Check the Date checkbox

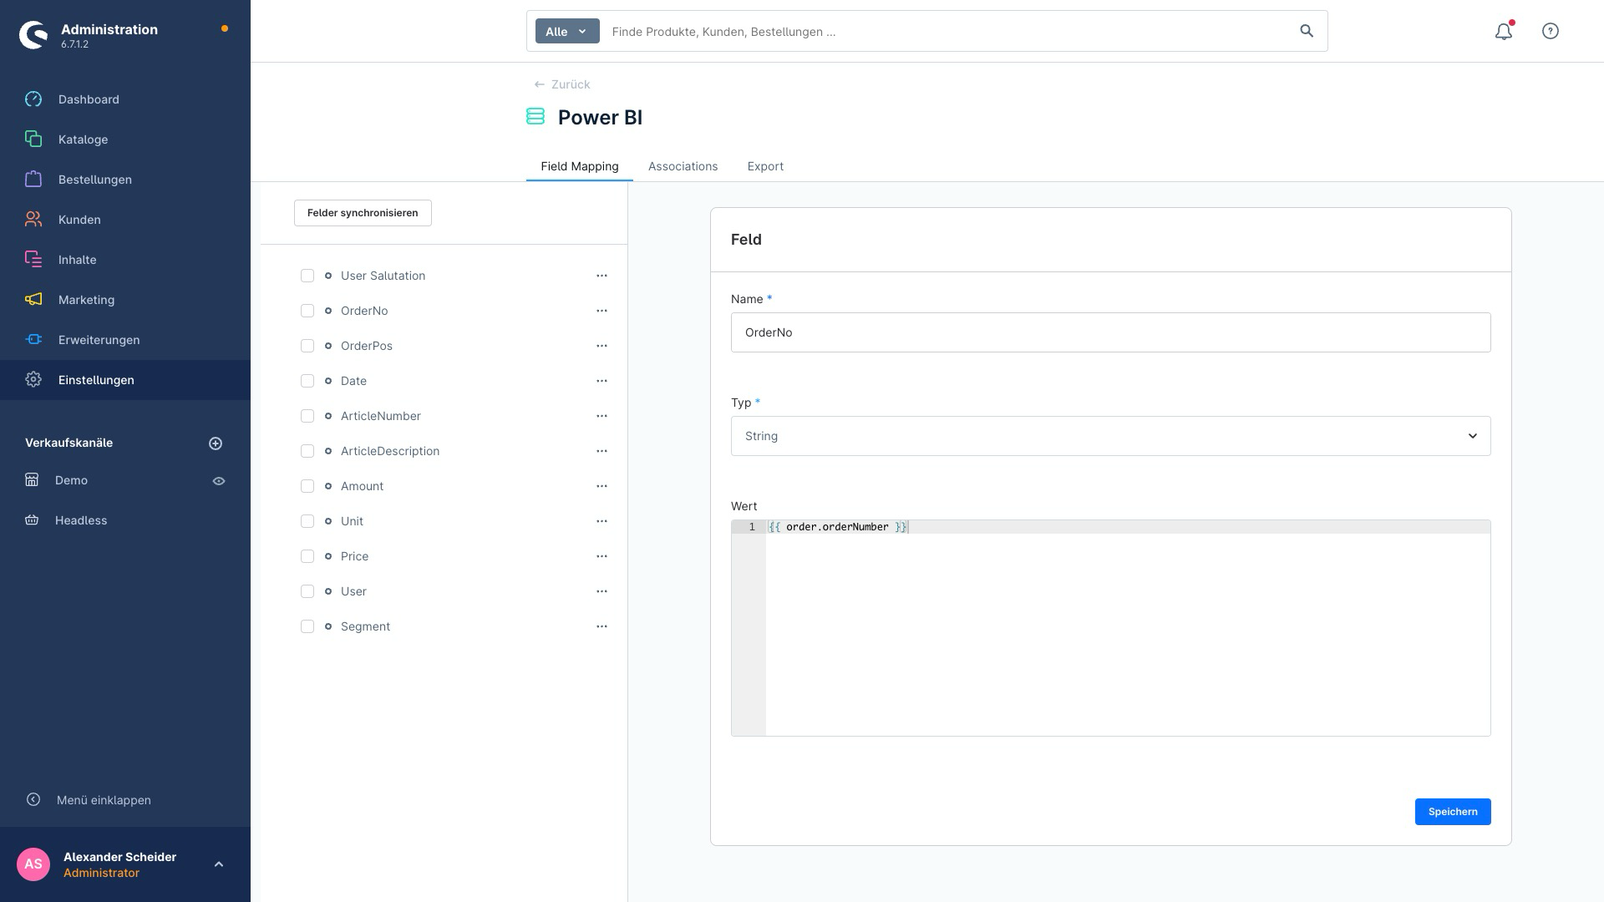click(307, 381)
